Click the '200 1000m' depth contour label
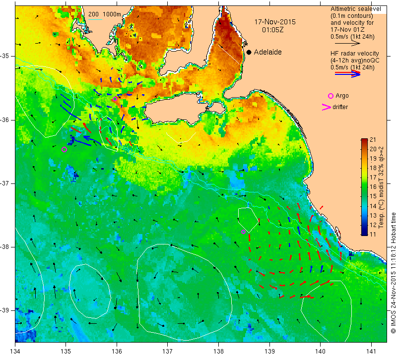Screen dimensions: 397x357 click(105, 14)
